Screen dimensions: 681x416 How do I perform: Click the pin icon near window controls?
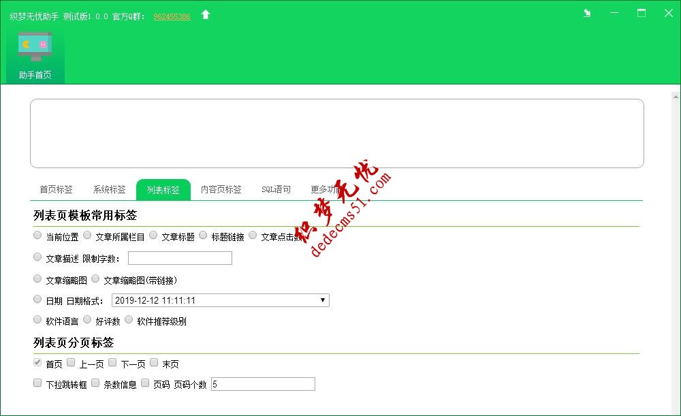tap(586, 12)
